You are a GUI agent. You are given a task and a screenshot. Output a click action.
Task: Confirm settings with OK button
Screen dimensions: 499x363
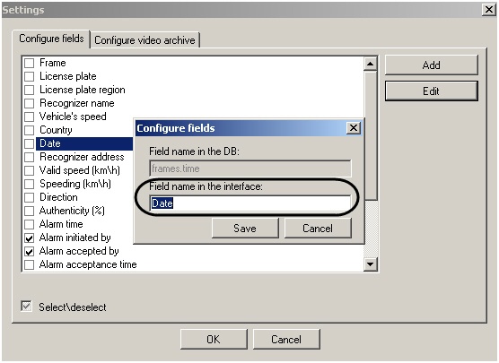(214, 340)
